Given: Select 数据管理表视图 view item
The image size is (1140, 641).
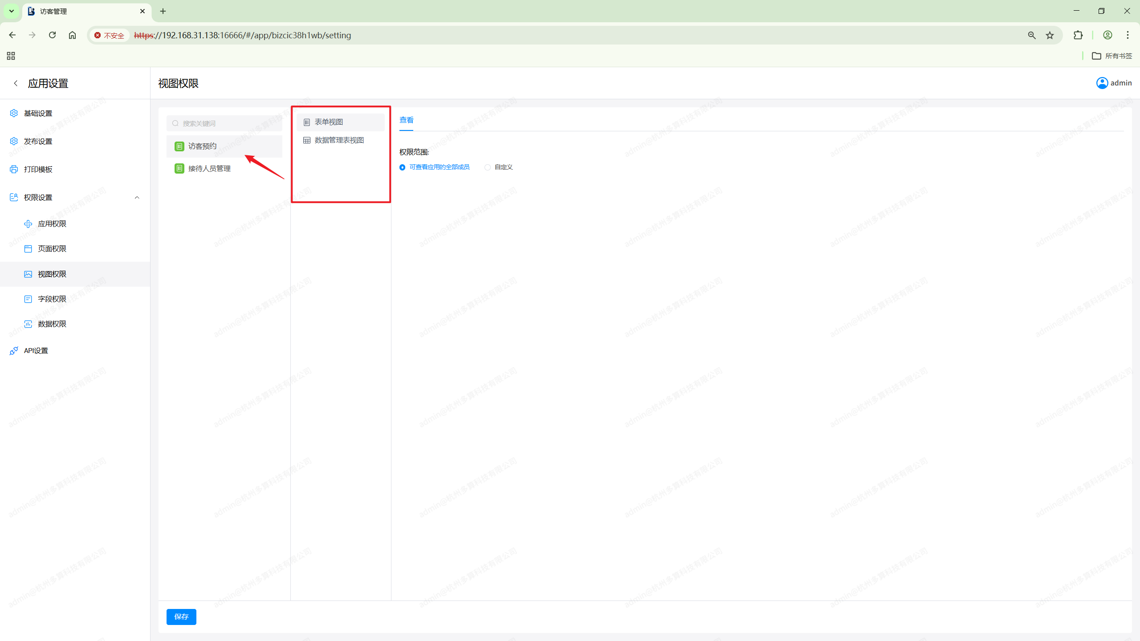Looking at the screenshot, I should click(339, 140).
